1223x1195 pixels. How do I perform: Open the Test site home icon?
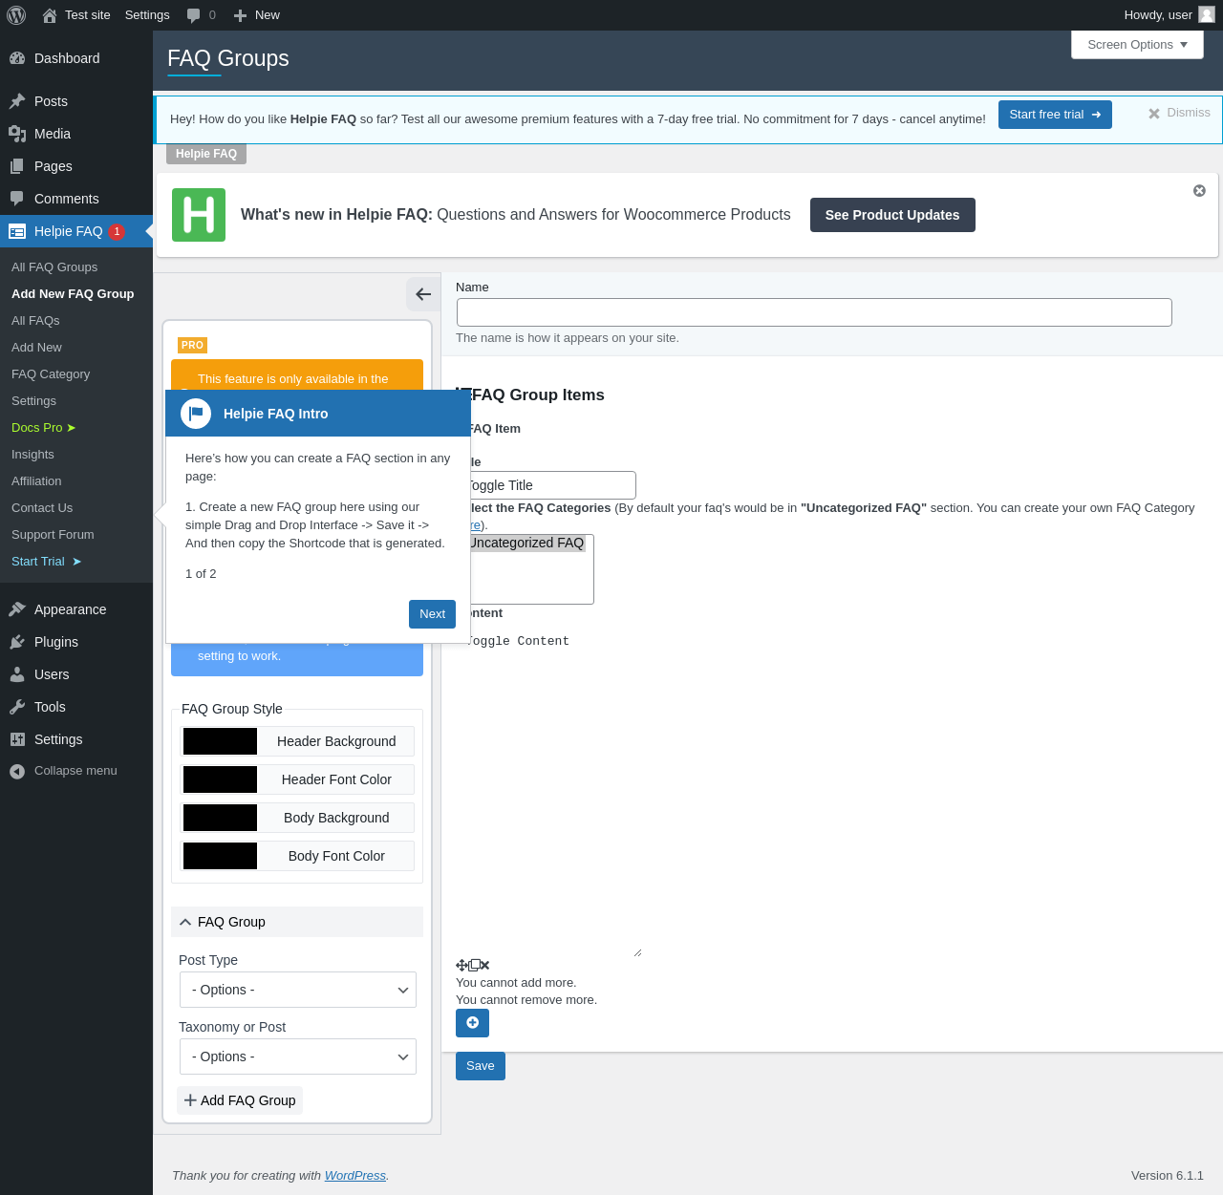(x=50, y=15)
